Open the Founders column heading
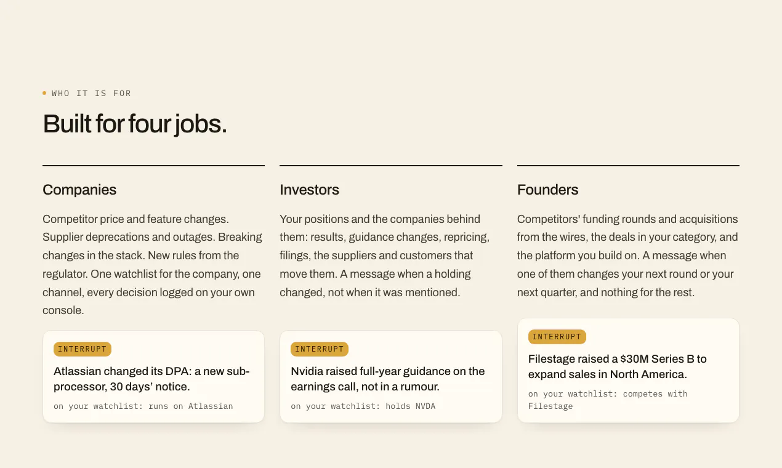Screen dimensions: 782x468 coord(547,190)
